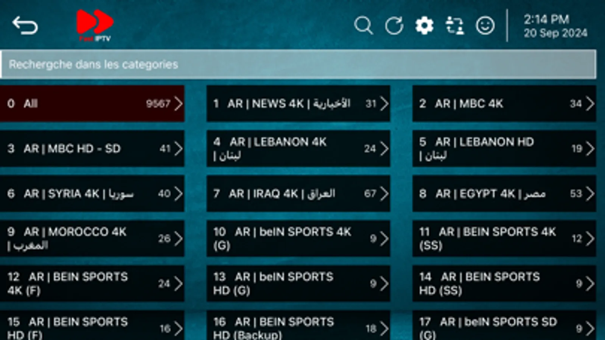Open AR | BEIN SPORTS HD (Backup)
The image size is (605, 340).
(298, 325)
